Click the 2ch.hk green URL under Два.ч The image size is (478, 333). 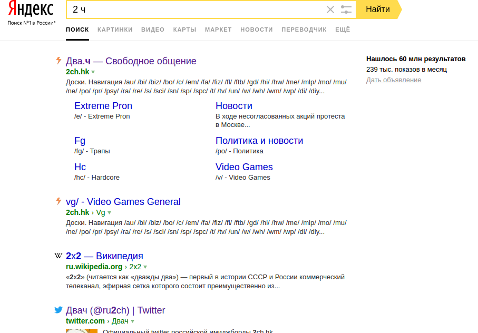coord(77,72)
